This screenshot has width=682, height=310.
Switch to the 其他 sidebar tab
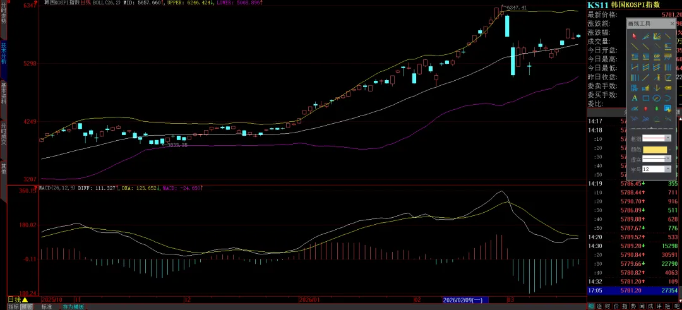pyautogui.click(x=4, y=169)
